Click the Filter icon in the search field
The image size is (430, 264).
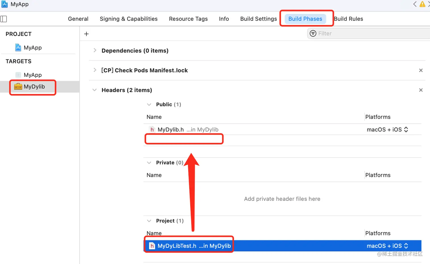[313, 33]
